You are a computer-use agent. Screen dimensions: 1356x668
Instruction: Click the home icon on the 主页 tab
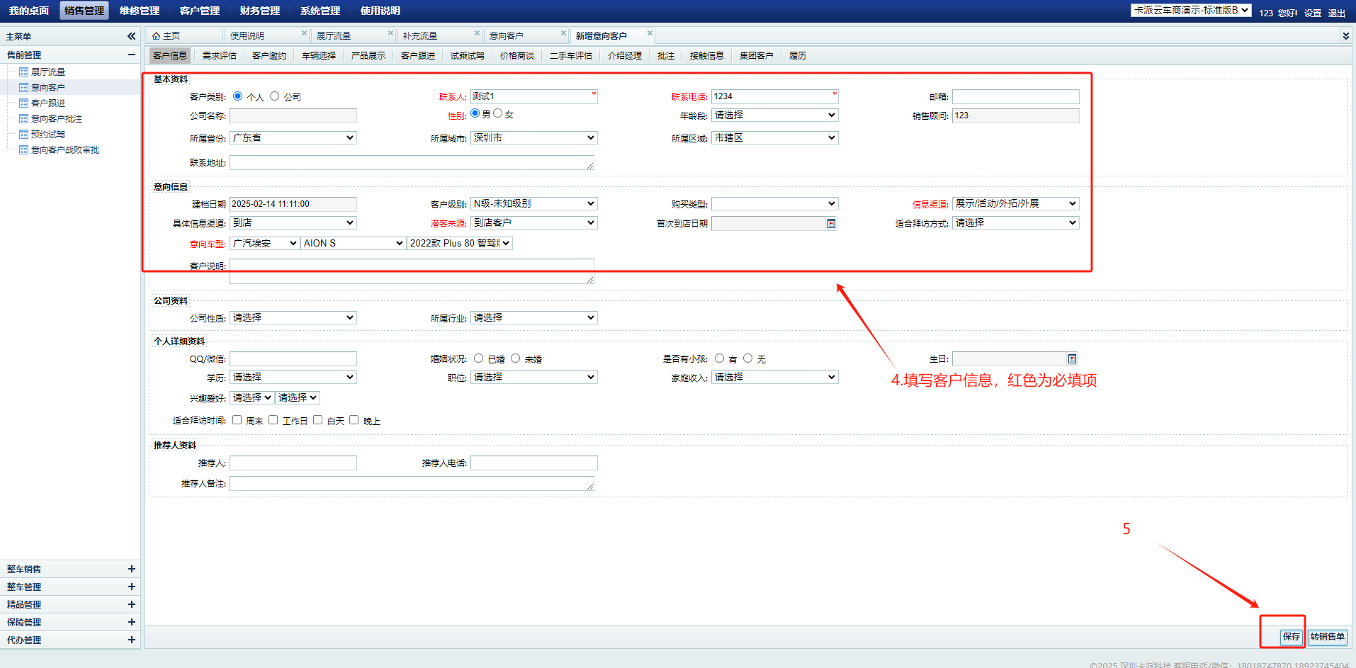point(157,36)
